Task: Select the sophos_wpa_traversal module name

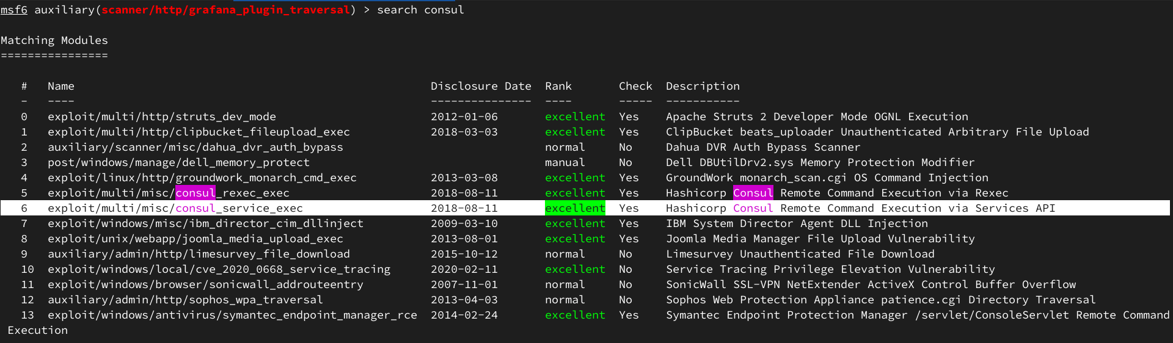Action: tap(185, 300)
